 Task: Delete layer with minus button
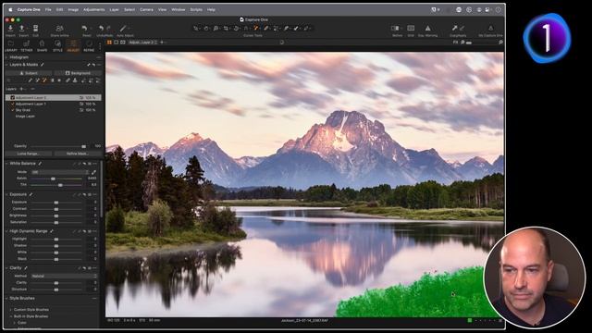pyautogui.click(x=33, y=89)
